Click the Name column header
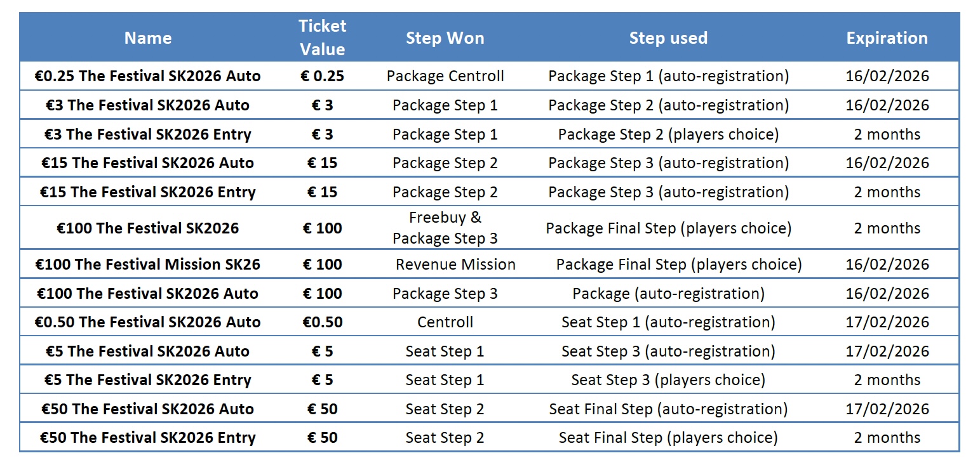Screen dimensions: 980x465 coord(147,38)
